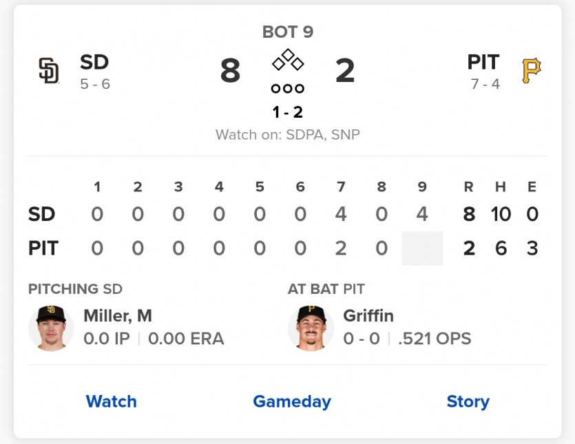Open batter Griffin's headshot photo
Image resolution: width=575 pixels, height=444 pixels.
(x=311, y=328)
